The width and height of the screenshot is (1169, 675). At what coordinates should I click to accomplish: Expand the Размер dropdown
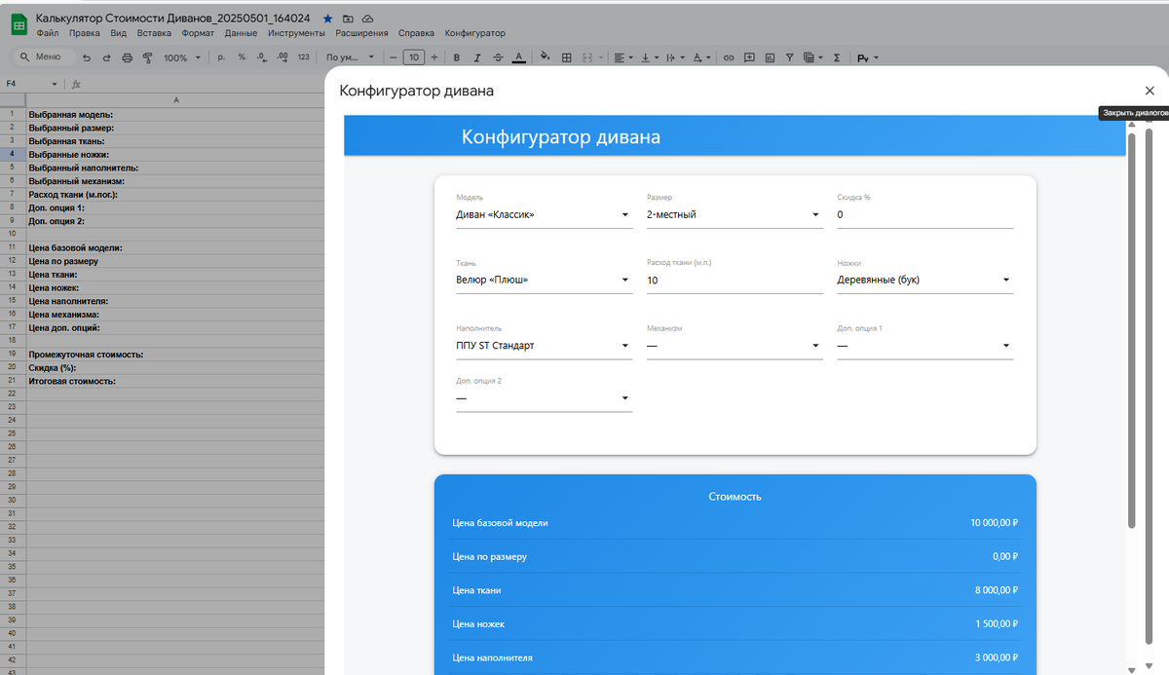(x=735, y=214)
